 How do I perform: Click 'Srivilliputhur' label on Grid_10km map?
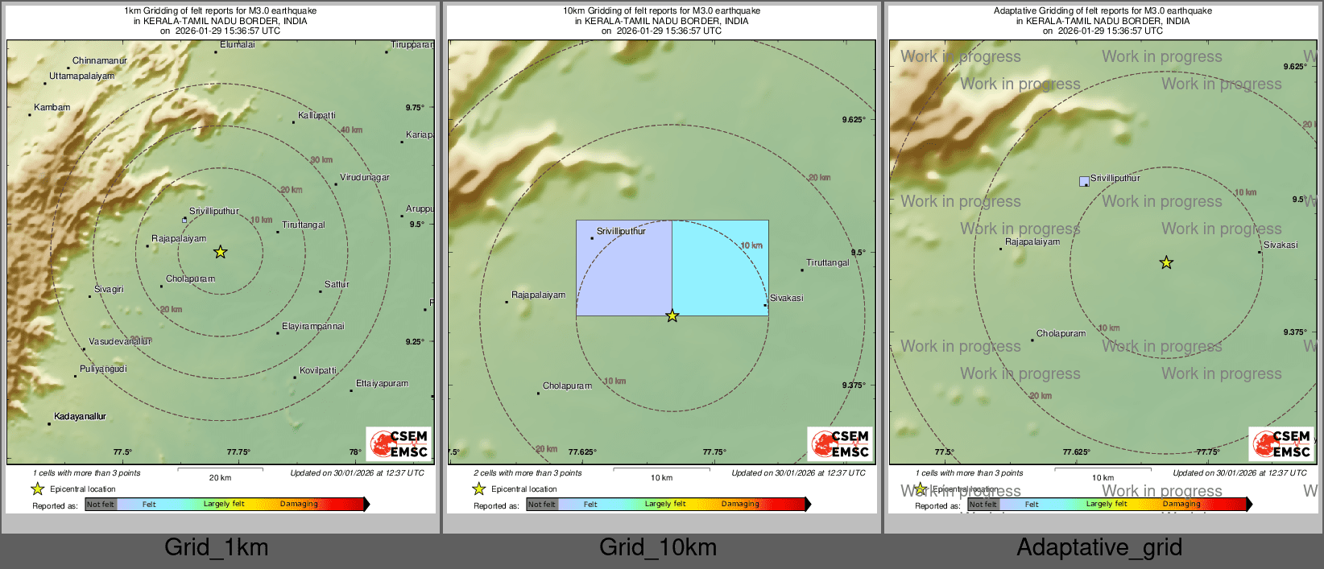click(x=621, y=231)
